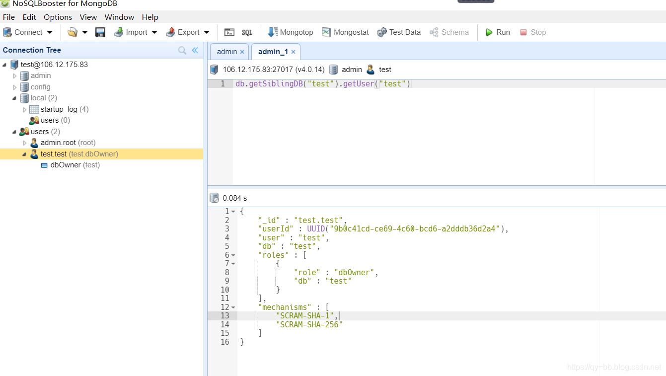This screenshot has width=666, height=376.
Task: Click the Stop button
Action: pos(533,32)
